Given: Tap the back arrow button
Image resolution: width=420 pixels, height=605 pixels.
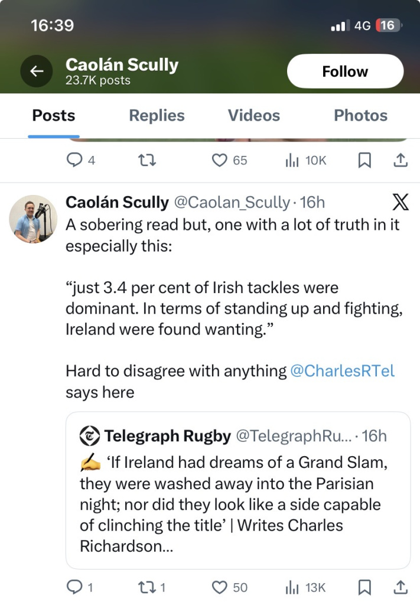Looking at the screenshot, I should pos(37,71).
